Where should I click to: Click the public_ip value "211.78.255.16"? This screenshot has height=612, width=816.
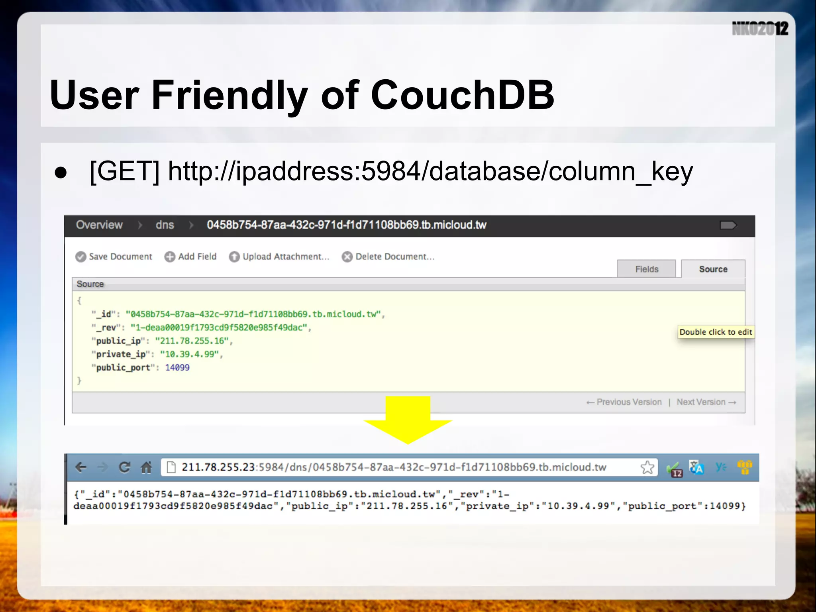coord(192,341)
